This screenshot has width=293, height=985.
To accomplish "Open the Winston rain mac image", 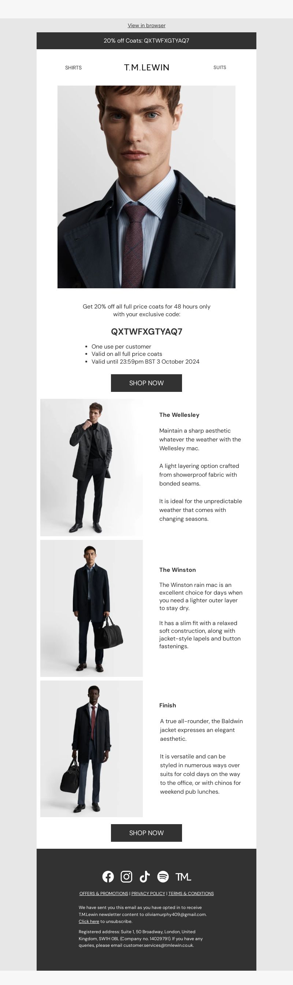I will (x=92, y=608).
